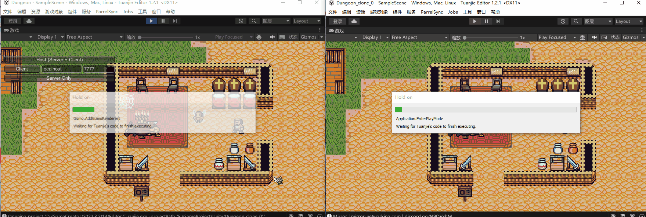The height and width of the screenshot is (217, 646).
Task: Click Tuanjie logo icon in Dungeon_clone_0 title bar
Action: tap(331, 3)
